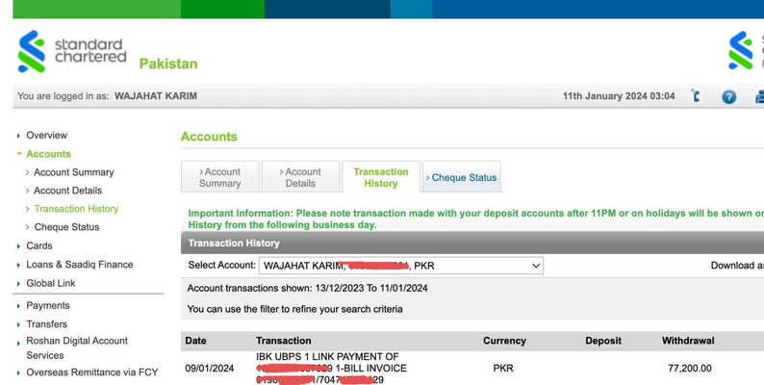Click the 77,200.00 withdrawal amount

point(690,368)
